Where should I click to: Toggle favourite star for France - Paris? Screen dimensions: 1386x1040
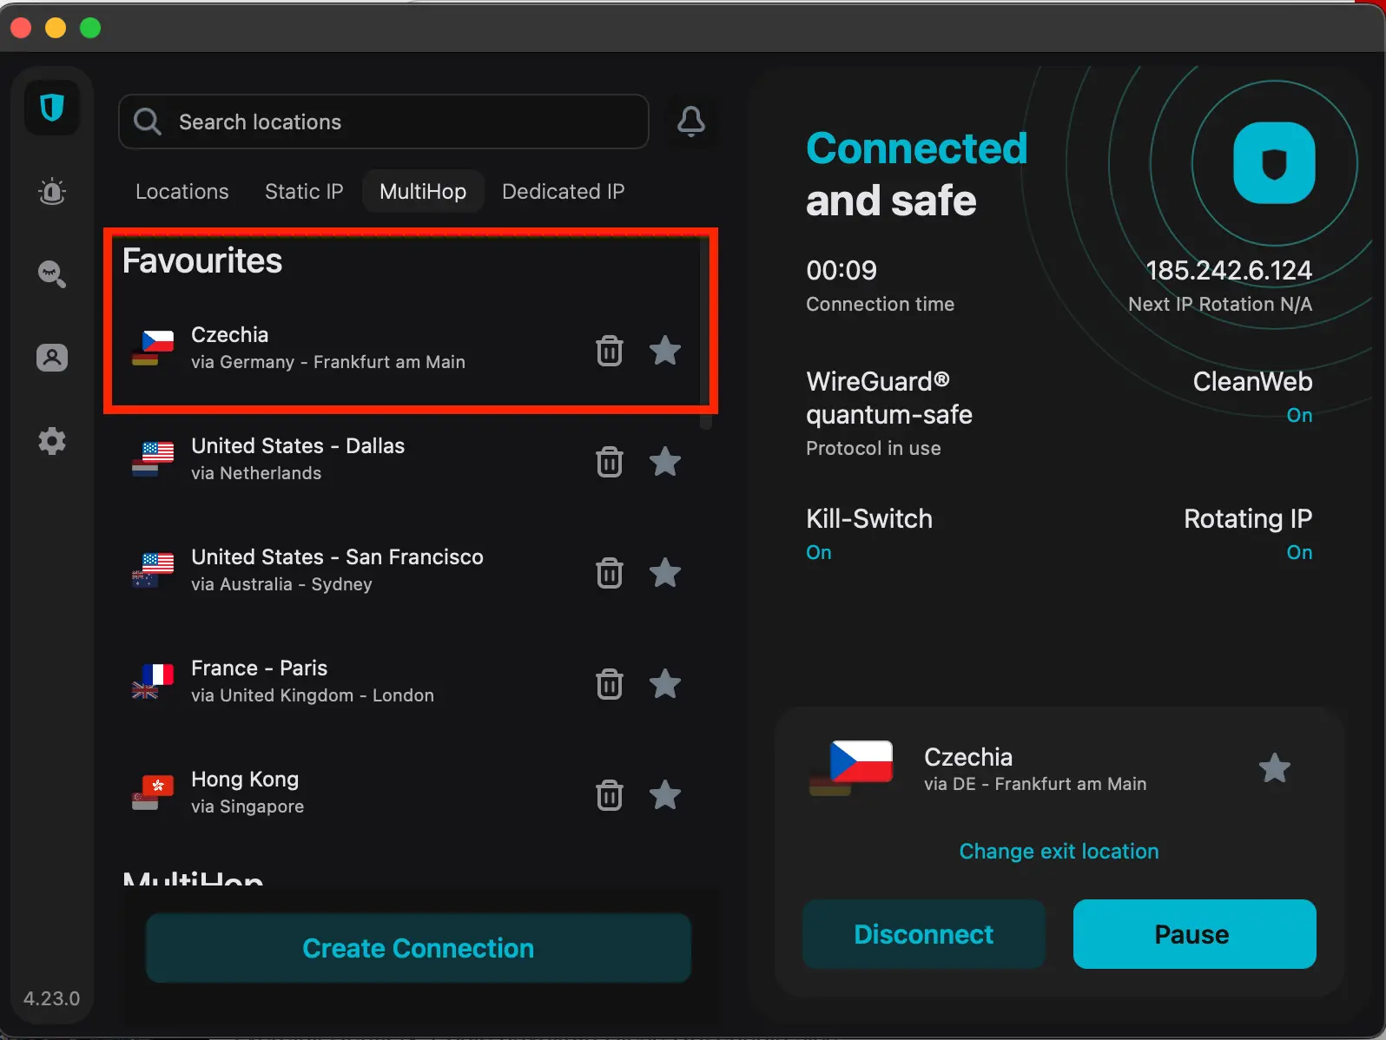pos(665,684)
